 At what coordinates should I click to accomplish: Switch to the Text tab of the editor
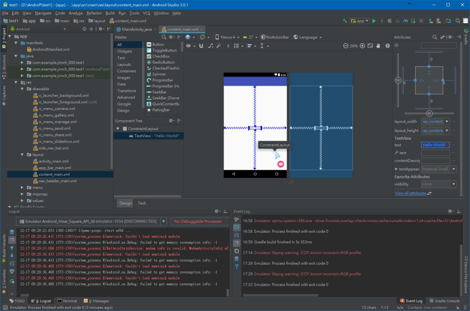coord(141,203)
